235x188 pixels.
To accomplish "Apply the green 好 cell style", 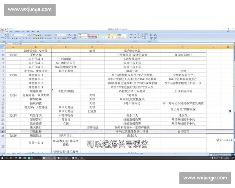I will tap(102, 34).
